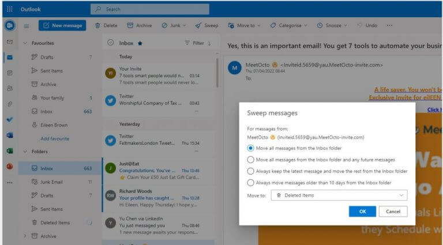Open Your family group in Favourites
Screen dimensions: 443x245
(61, 98)
